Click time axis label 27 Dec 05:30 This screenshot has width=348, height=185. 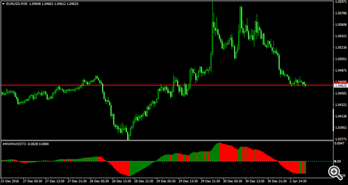pos(32,181)
